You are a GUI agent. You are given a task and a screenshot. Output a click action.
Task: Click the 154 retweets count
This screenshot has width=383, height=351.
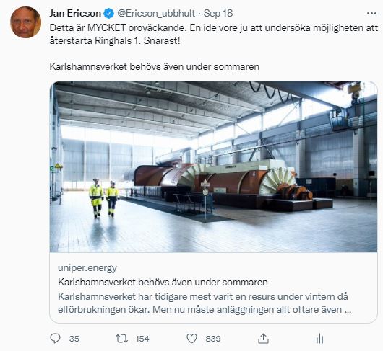(142, 339)
